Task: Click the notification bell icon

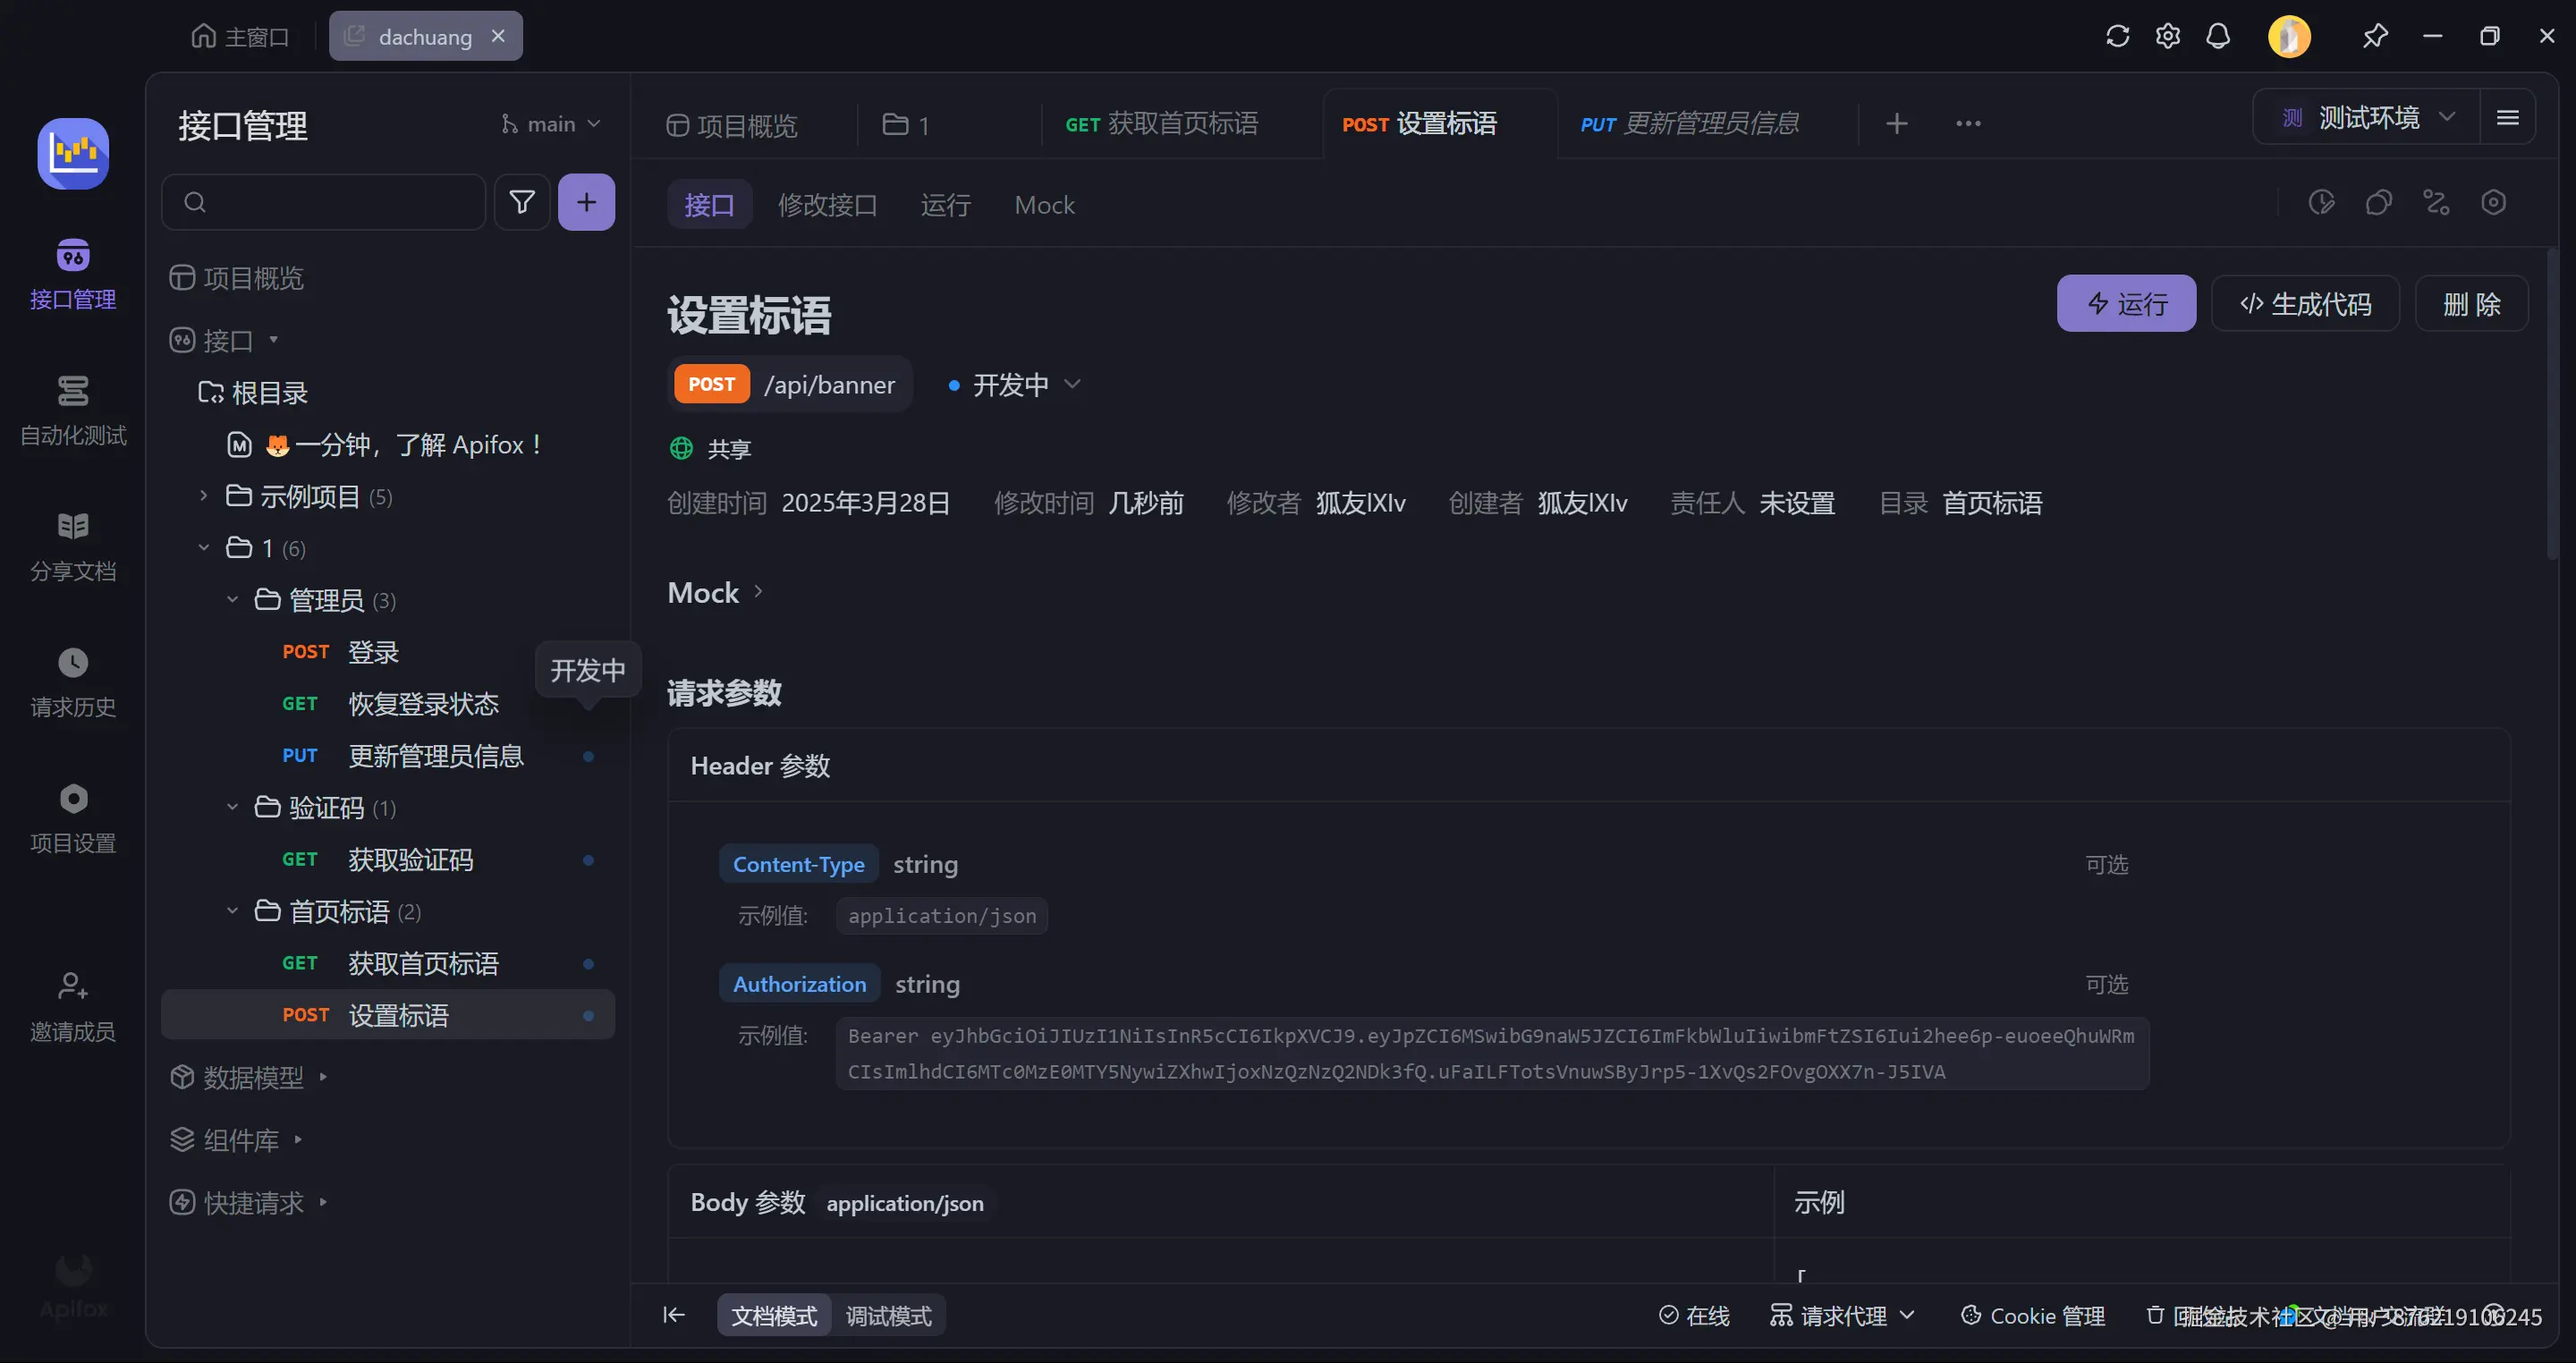Action: pos(2217,37)
